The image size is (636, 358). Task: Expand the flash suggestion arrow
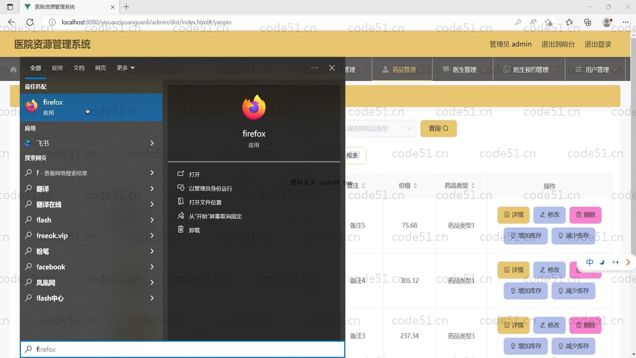tap(152, 220)
